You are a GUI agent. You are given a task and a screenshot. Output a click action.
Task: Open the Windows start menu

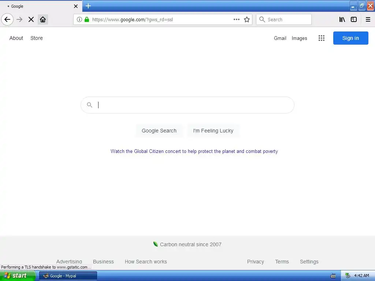click(18, 276)
